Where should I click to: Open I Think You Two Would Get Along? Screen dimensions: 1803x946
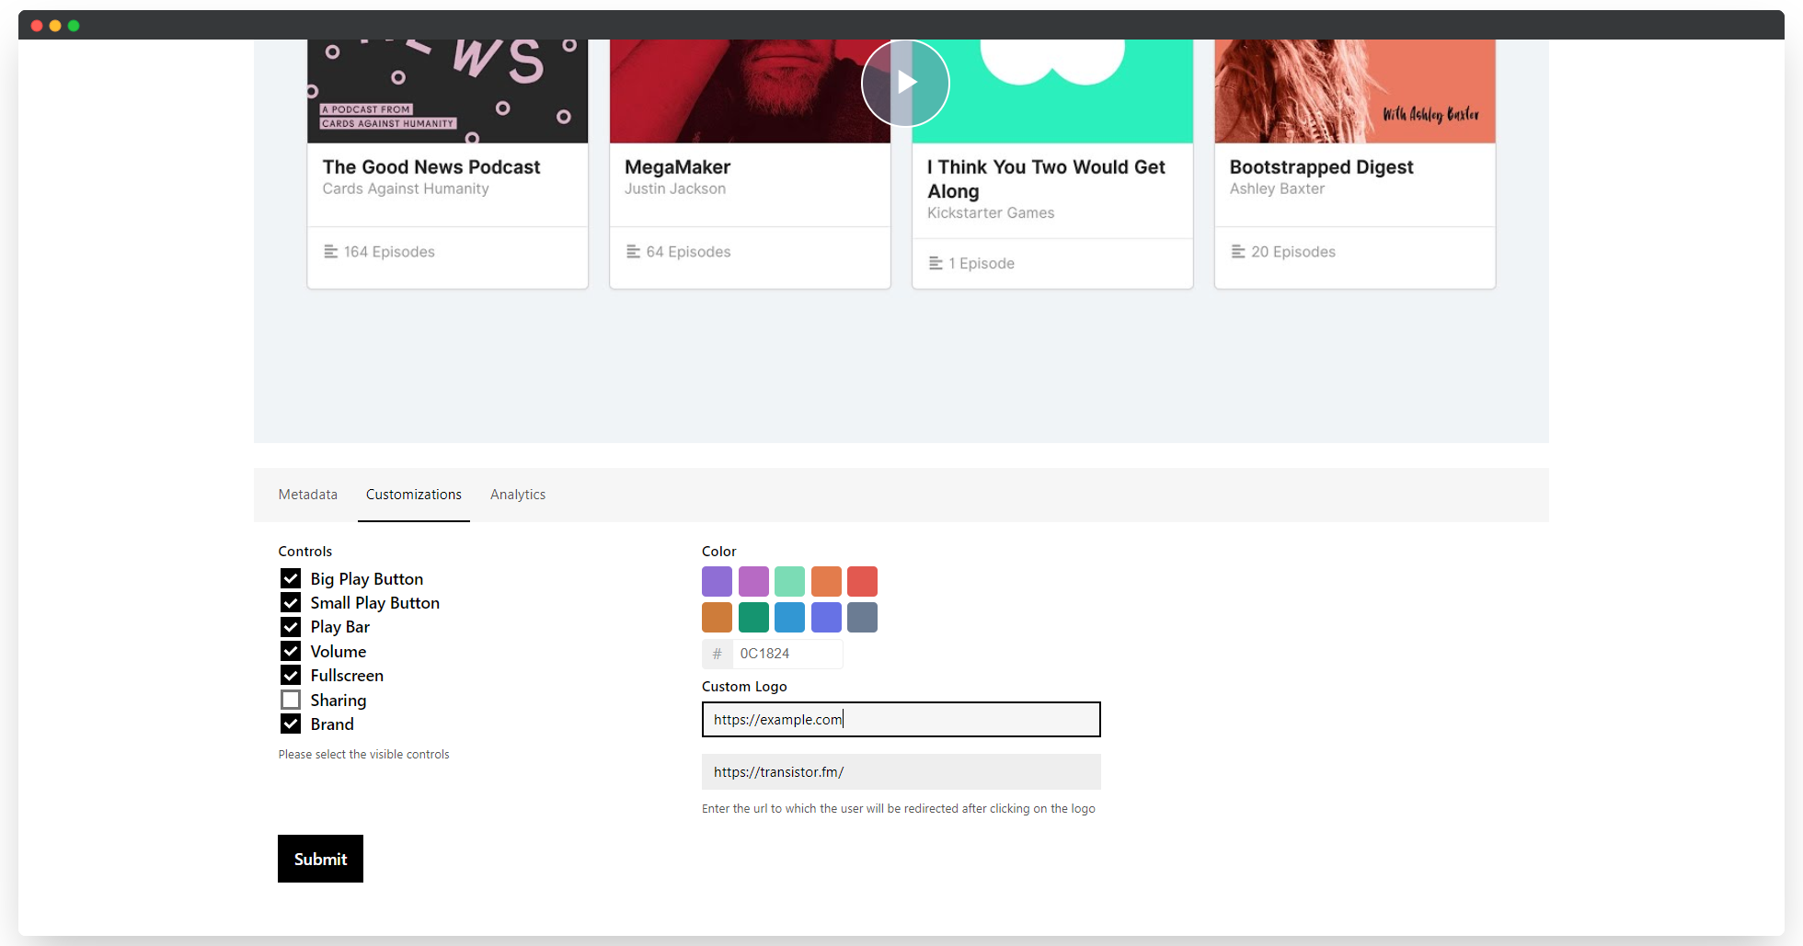click(1047, 179)
